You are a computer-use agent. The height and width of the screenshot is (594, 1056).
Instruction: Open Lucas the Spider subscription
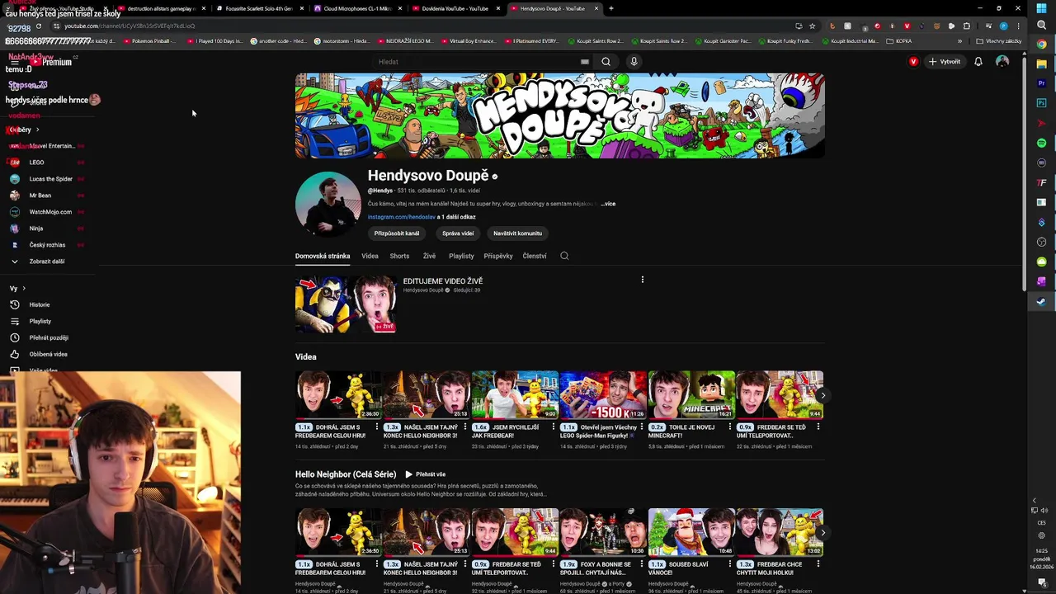coord(49,179)
